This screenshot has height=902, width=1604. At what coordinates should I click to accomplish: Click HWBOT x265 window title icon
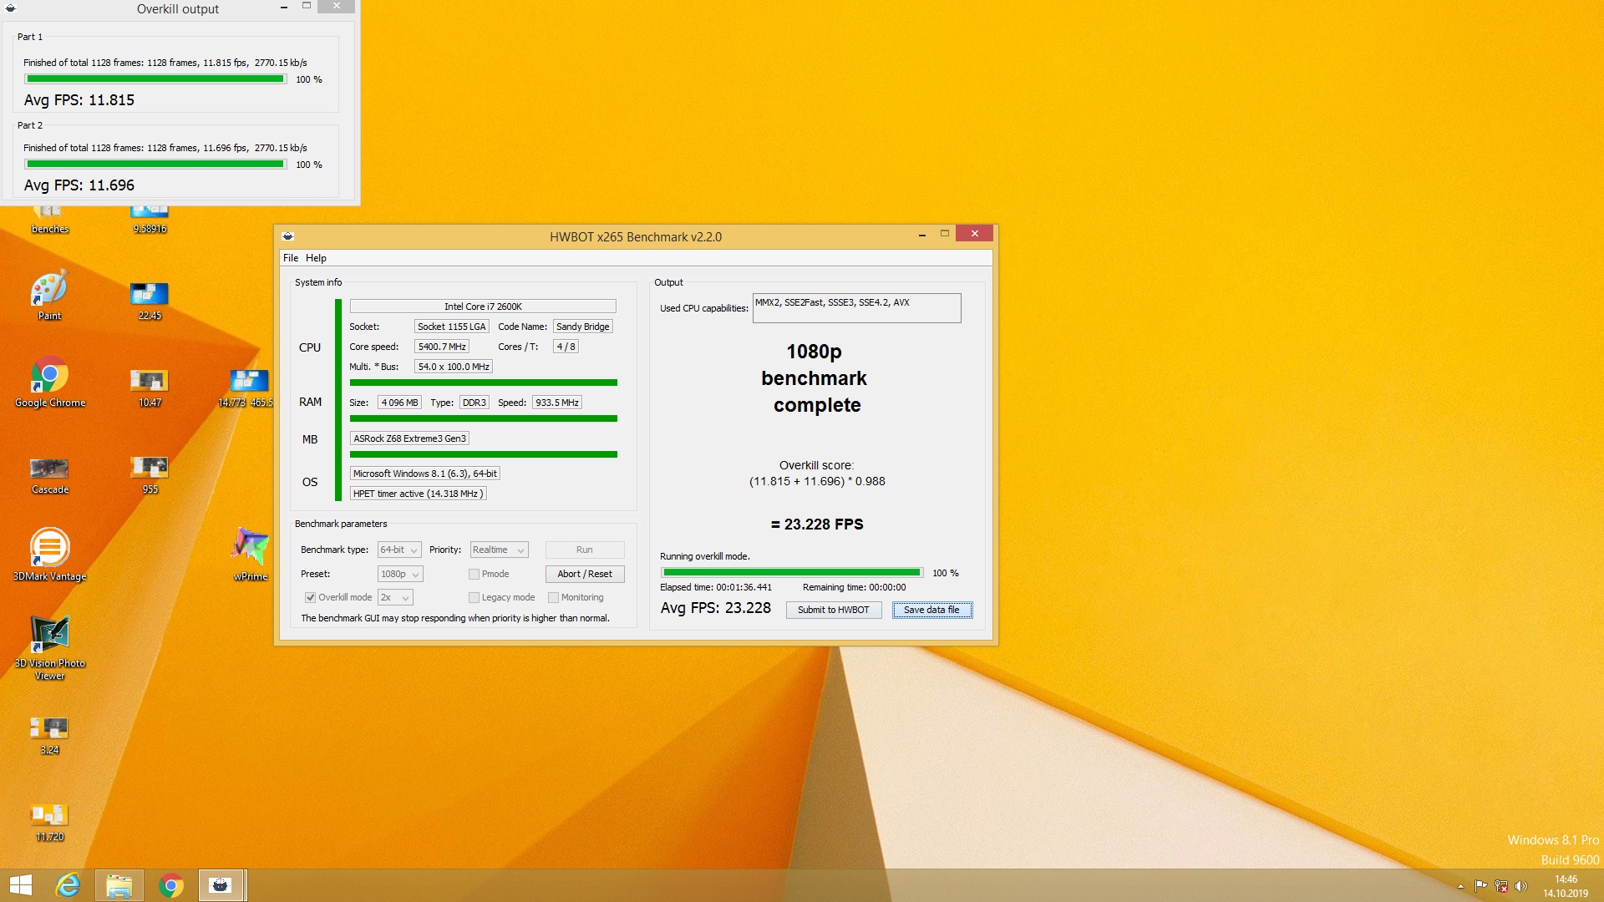pos(288,236)
